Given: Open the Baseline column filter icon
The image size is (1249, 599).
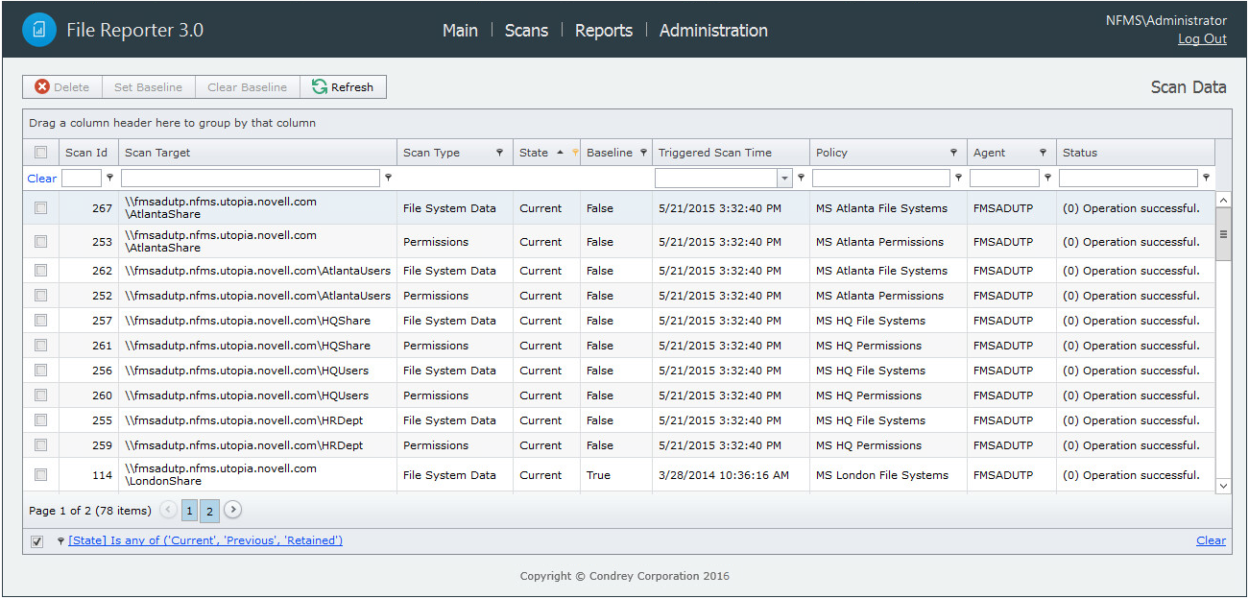Looking at the screenshot, I should [643, 153].
